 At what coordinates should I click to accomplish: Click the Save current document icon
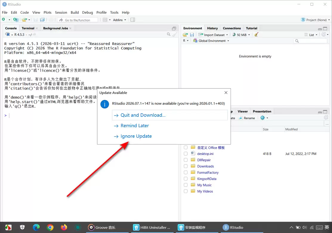click(35, 20)
